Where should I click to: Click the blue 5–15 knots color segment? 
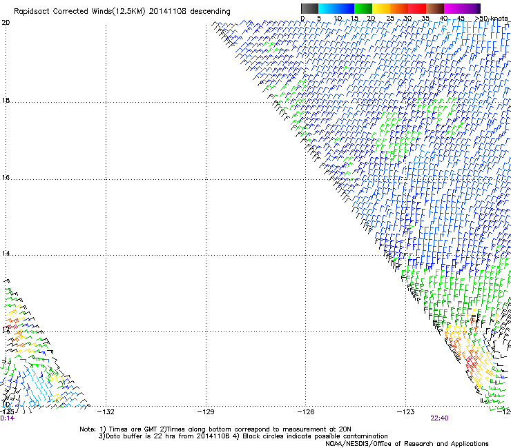click(336, 8)
